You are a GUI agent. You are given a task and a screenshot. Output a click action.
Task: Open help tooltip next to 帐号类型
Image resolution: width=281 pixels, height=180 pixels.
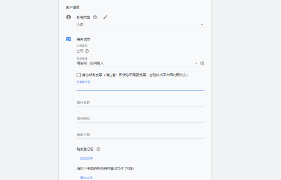click(95, 17)
